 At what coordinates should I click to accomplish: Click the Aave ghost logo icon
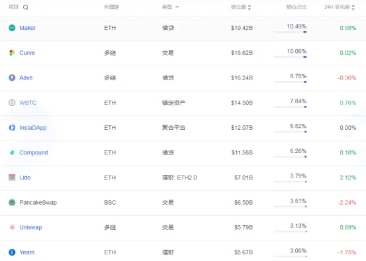coord(12,78)
